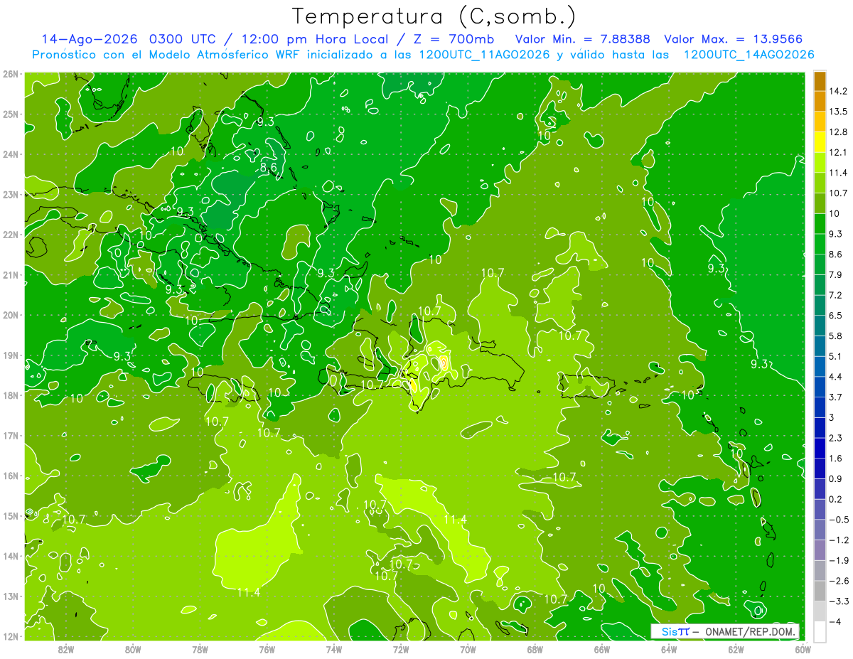Image resolution: width=853 pixels, height=659 pixels.
Task: Select the "14-Ago-2026" forecast date text
Action: (x=90, y=38)
